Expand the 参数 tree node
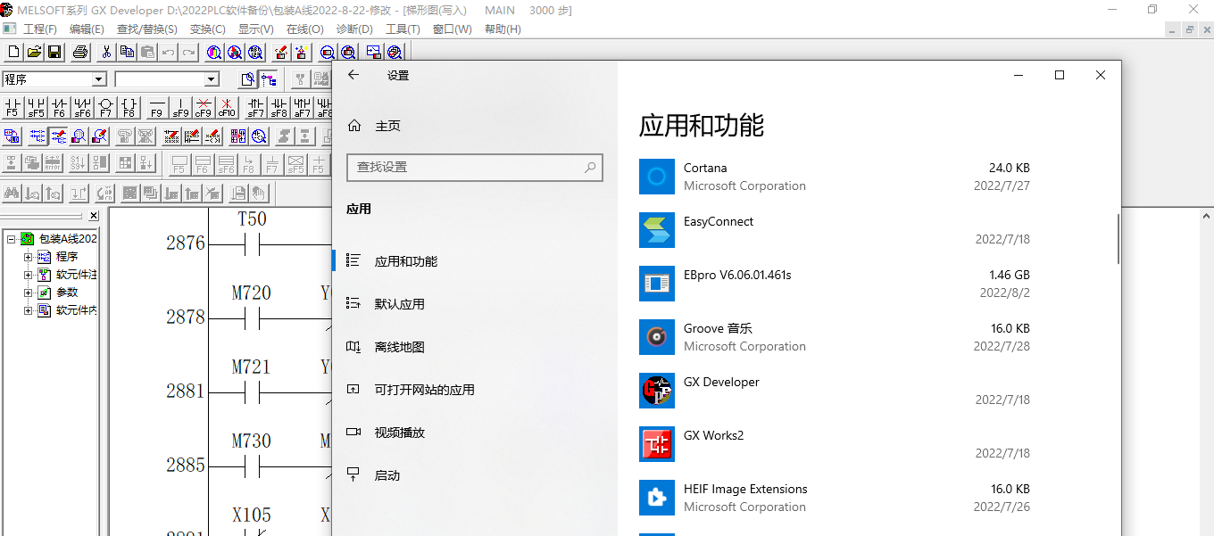1214x536 pixels. coord(28,293)
